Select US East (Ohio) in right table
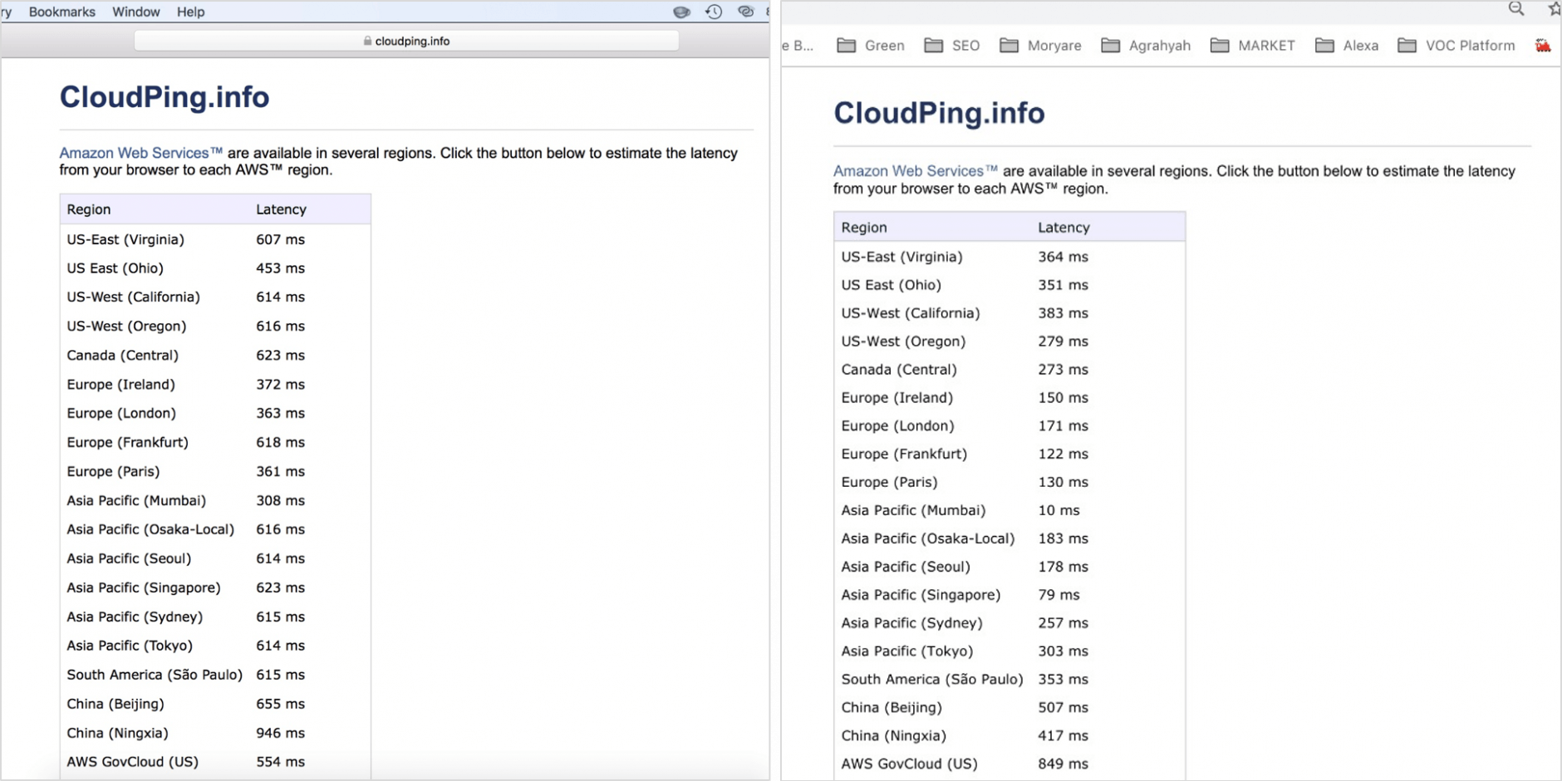Image resolution: width=1562 pixels, height=781 pixels. tap(891, 285)
